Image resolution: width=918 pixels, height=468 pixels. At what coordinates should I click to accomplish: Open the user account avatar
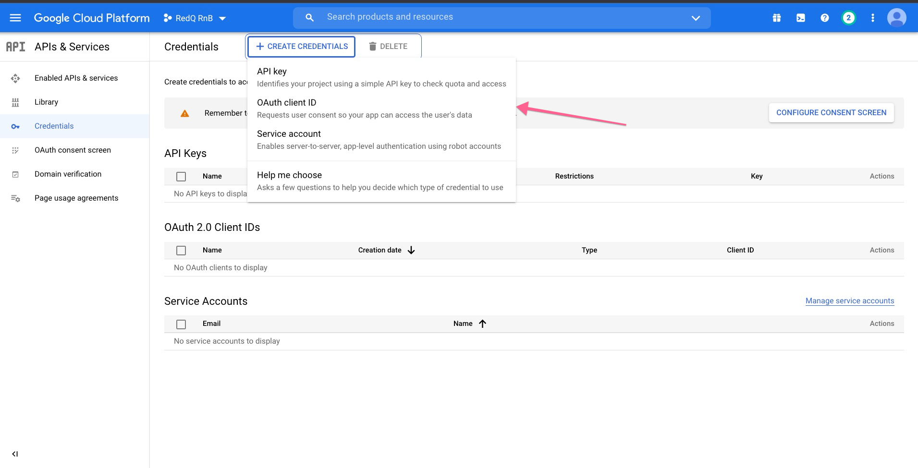[896, 18]
